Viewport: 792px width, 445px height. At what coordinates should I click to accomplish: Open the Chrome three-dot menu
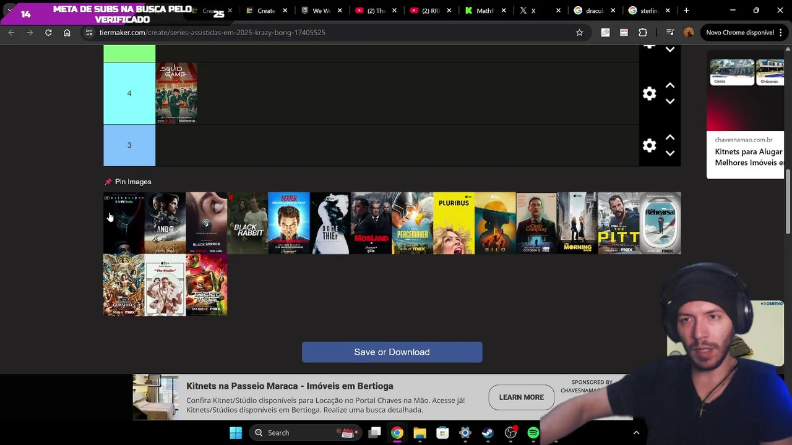(x=782, y=32)
